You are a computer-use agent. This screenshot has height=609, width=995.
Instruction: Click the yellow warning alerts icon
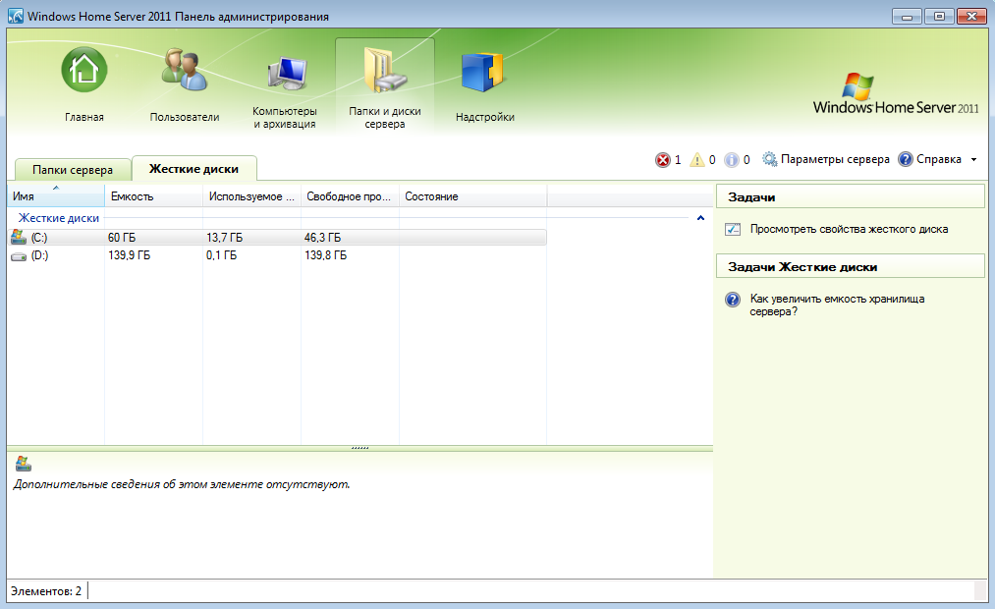(x=696, y=160)
